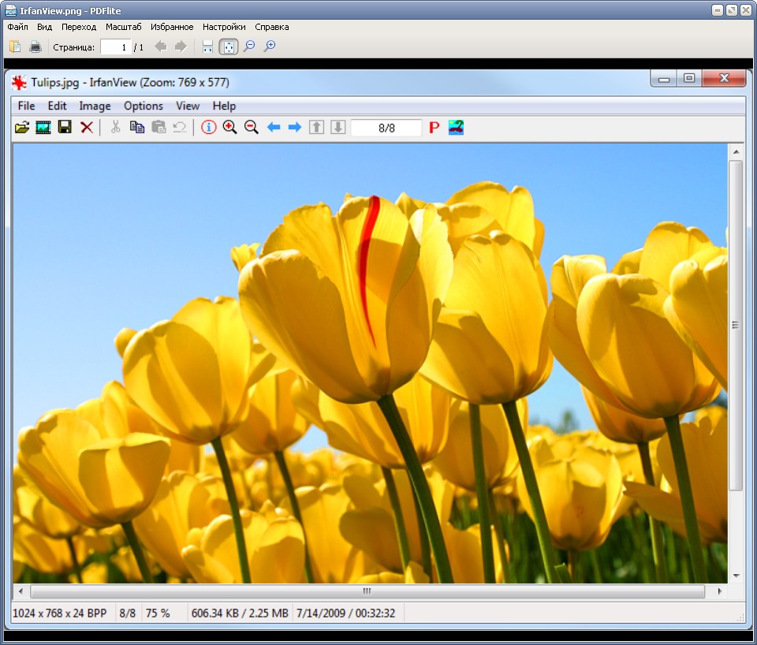Click the image information icon
Viewport: 757px width, 645px height.
click(208, 128)
